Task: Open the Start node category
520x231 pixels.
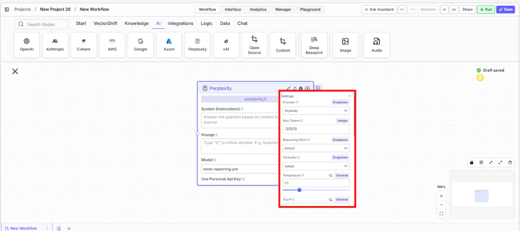Action: point(81,24)
